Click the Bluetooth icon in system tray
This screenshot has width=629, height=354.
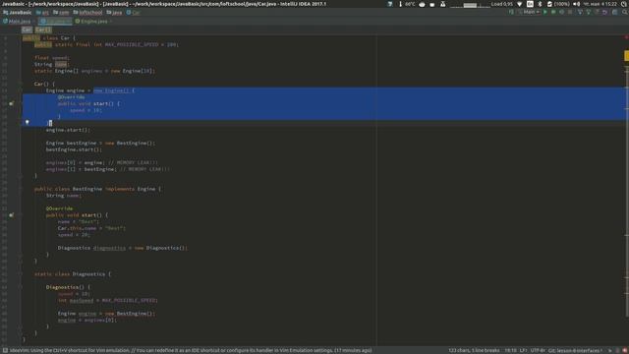coord(540,4)
